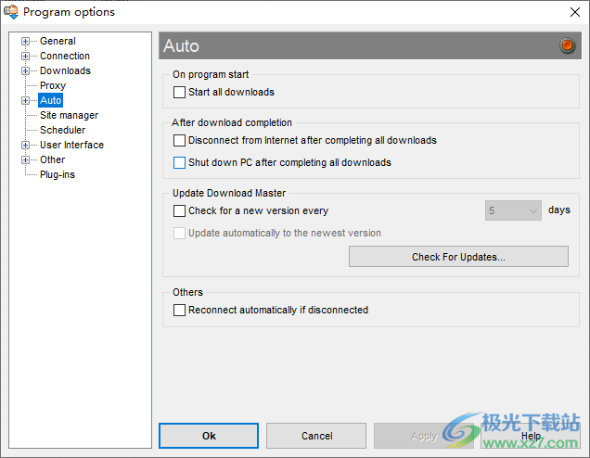The height and width of the screenshot is (458, 590).
Task: Select Other in options tree
Action: point(52,159)
